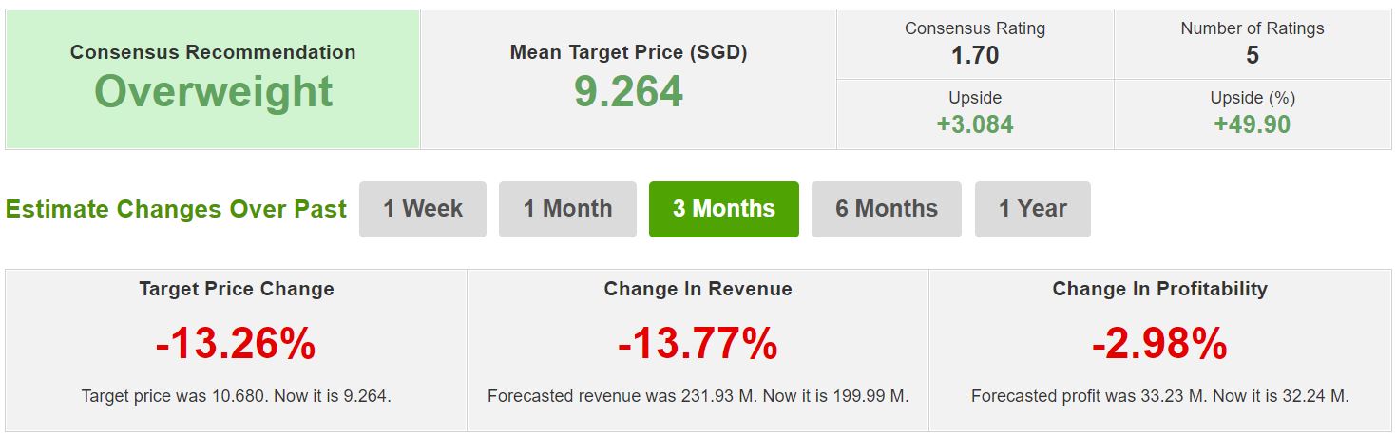Show estimate changes over 1 Year

pyautogui.click(x=1033, y=209)
